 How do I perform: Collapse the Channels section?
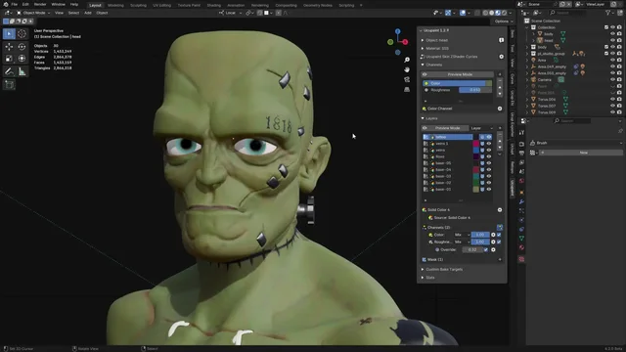click(423, 65)
